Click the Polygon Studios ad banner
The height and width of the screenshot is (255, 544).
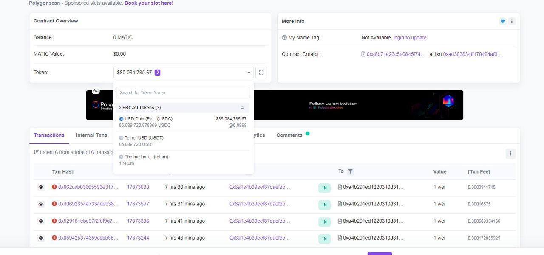coord(275,105)
